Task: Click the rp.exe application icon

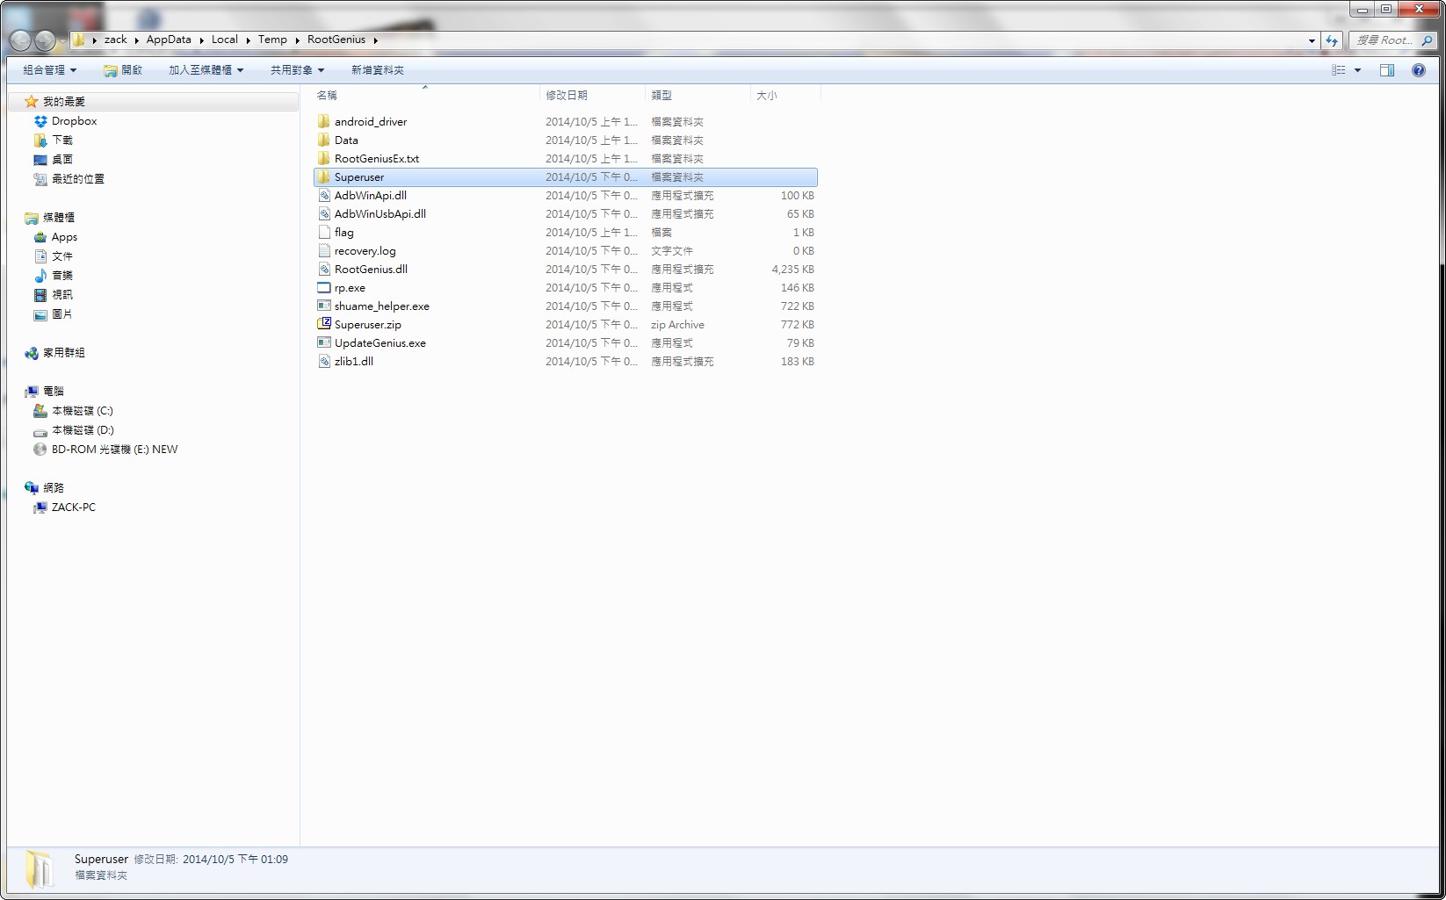Action: point(324,287)
